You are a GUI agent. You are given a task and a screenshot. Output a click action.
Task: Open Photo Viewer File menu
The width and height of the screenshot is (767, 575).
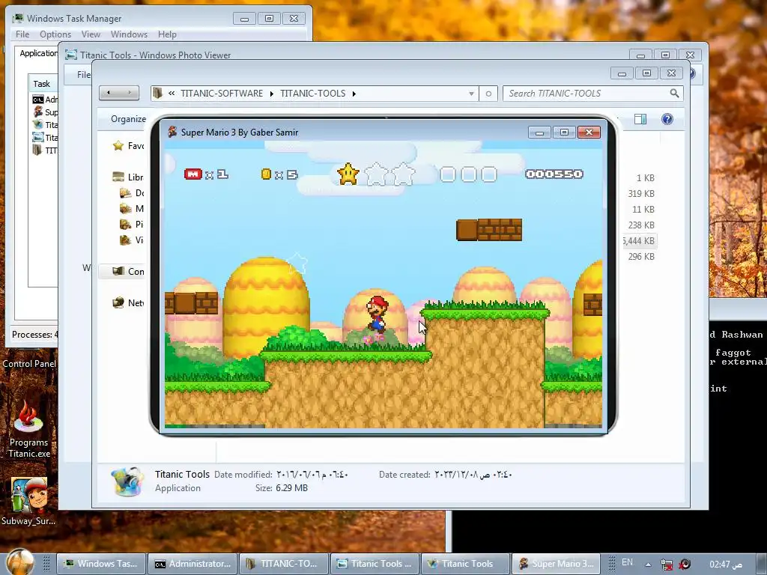(x=84, y=74)
